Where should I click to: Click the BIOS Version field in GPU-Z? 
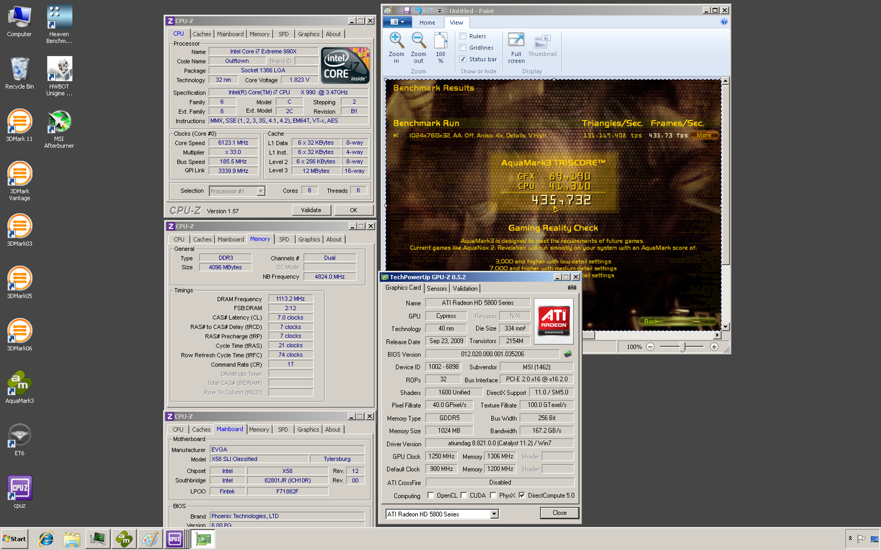[x=492, y=354]
